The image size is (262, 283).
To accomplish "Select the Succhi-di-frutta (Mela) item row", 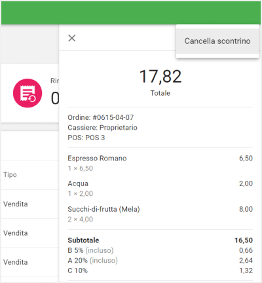I will [160, 214].
